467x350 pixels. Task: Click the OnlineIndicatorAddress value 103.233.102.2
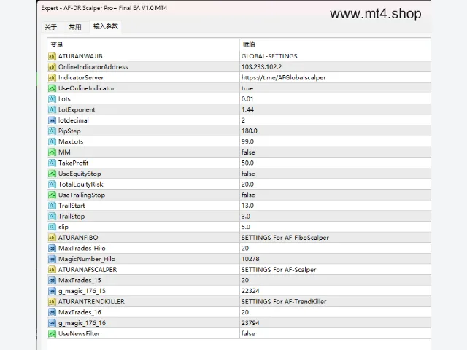point(261,67)
